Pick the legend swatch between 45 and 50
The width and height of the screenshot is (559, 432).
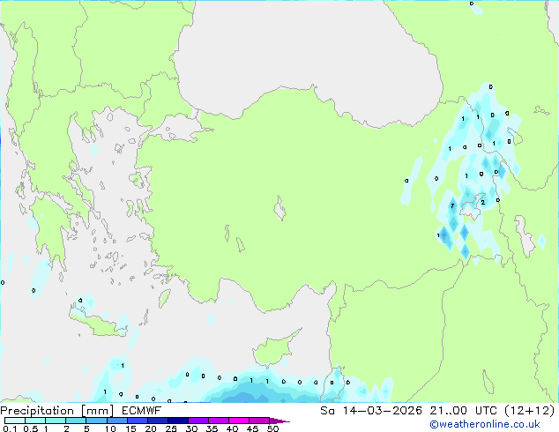(x=259, y=421)
